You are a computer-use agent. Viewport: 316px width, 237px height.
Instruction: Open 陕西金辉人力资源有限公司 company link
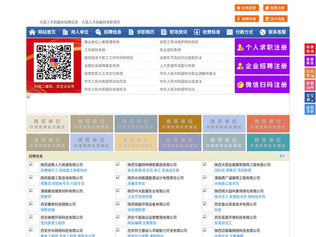tap(62, 165)
